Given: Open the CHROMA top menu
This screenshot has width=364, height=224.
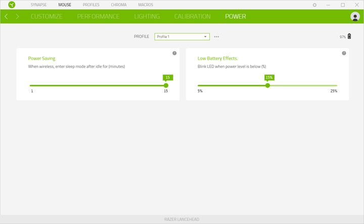Looking at the screenshot, I should click(x=119, y=5).
